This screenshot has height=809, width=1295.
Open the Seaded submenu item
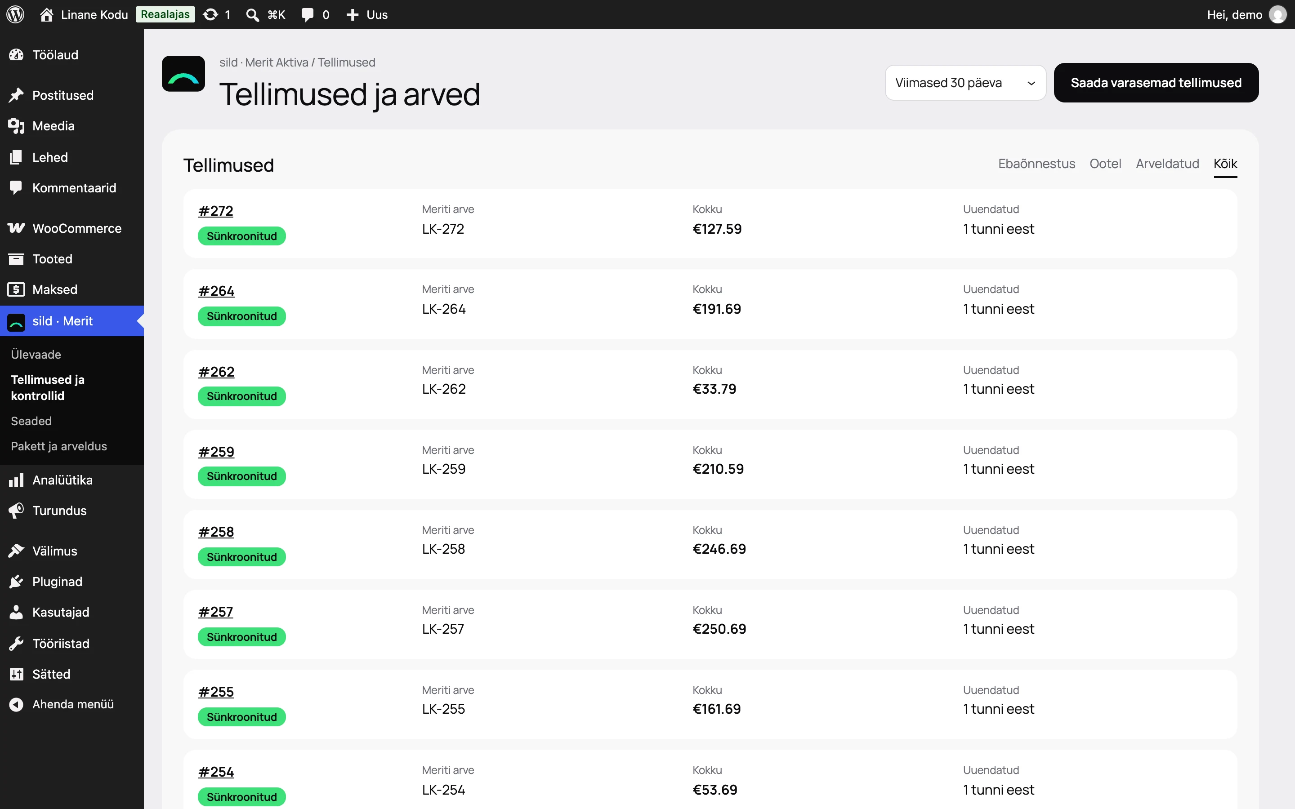pos(31,421)
